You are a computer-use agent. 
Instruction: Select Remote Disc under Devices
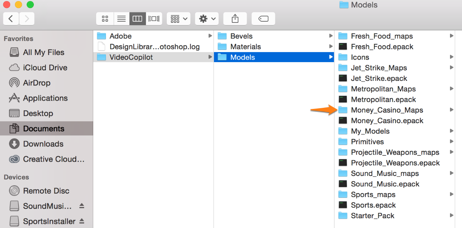click(x=46, y=191)
